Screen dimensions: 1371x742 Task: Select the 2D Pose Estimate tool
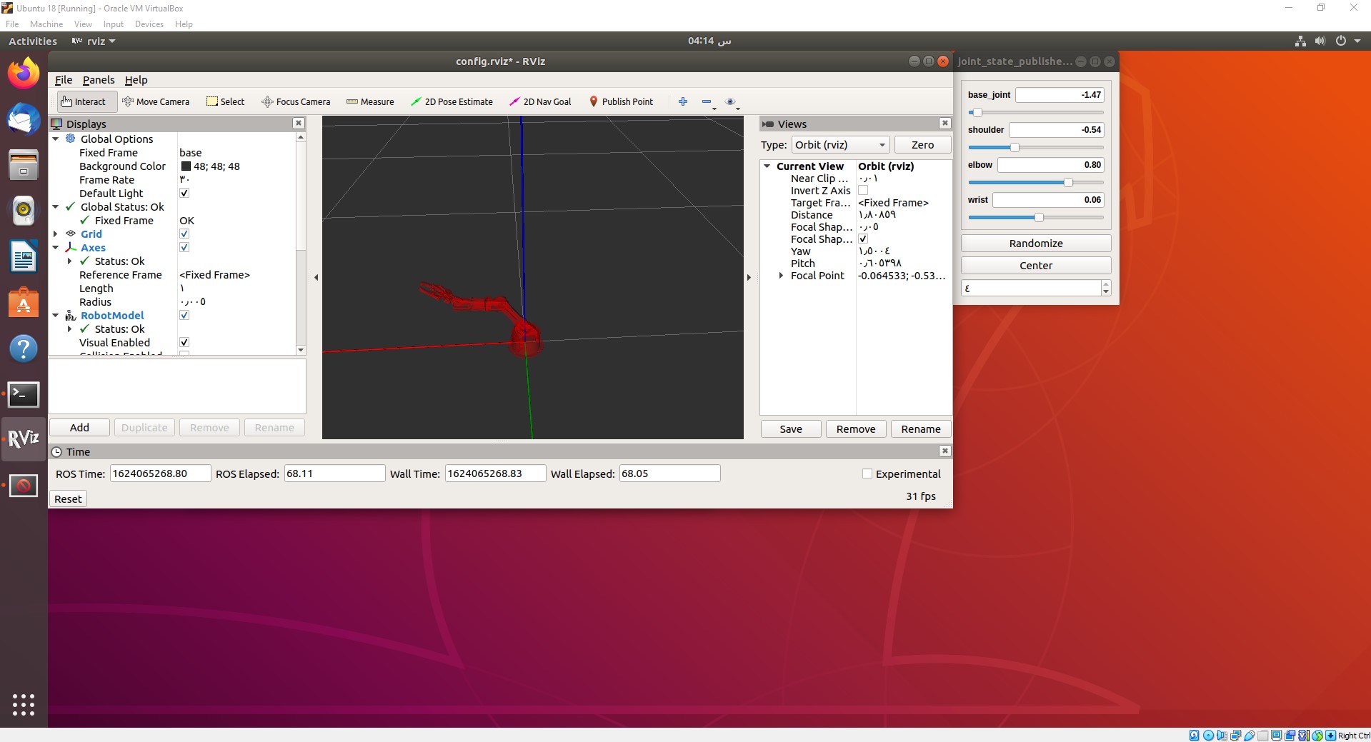point(452,101)
